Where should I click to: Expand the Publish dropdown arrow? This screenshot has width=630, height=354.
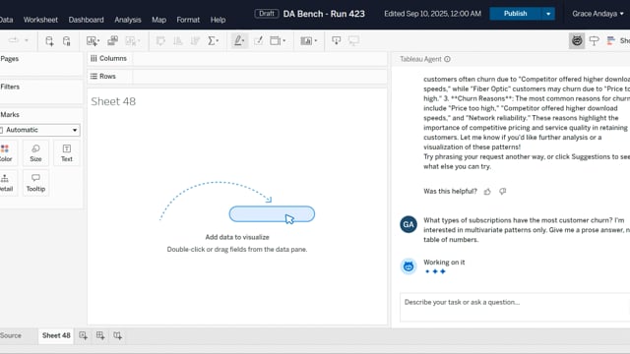pos(548,14)
